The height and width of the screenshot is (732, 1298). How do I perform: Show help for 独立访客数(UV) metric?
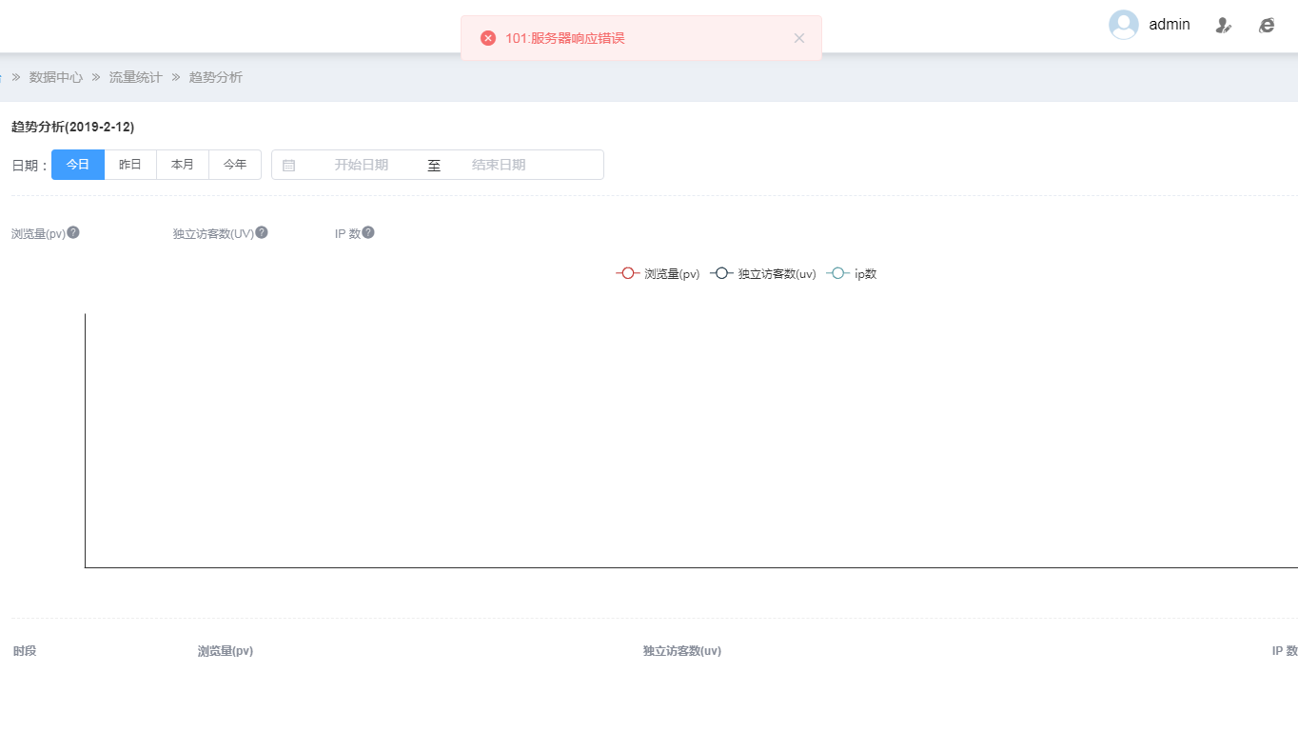coord(262,232)
